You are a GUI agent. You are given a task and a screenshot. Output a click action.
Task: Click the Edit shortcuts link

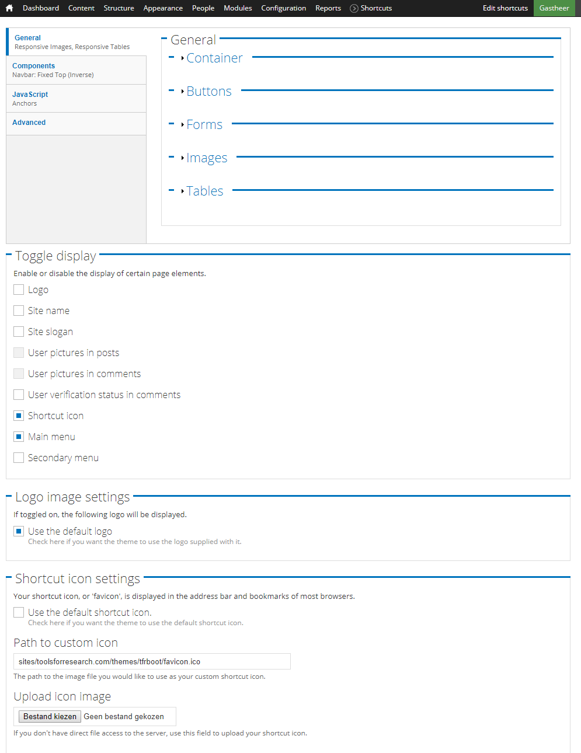click(x=505, y=8)
